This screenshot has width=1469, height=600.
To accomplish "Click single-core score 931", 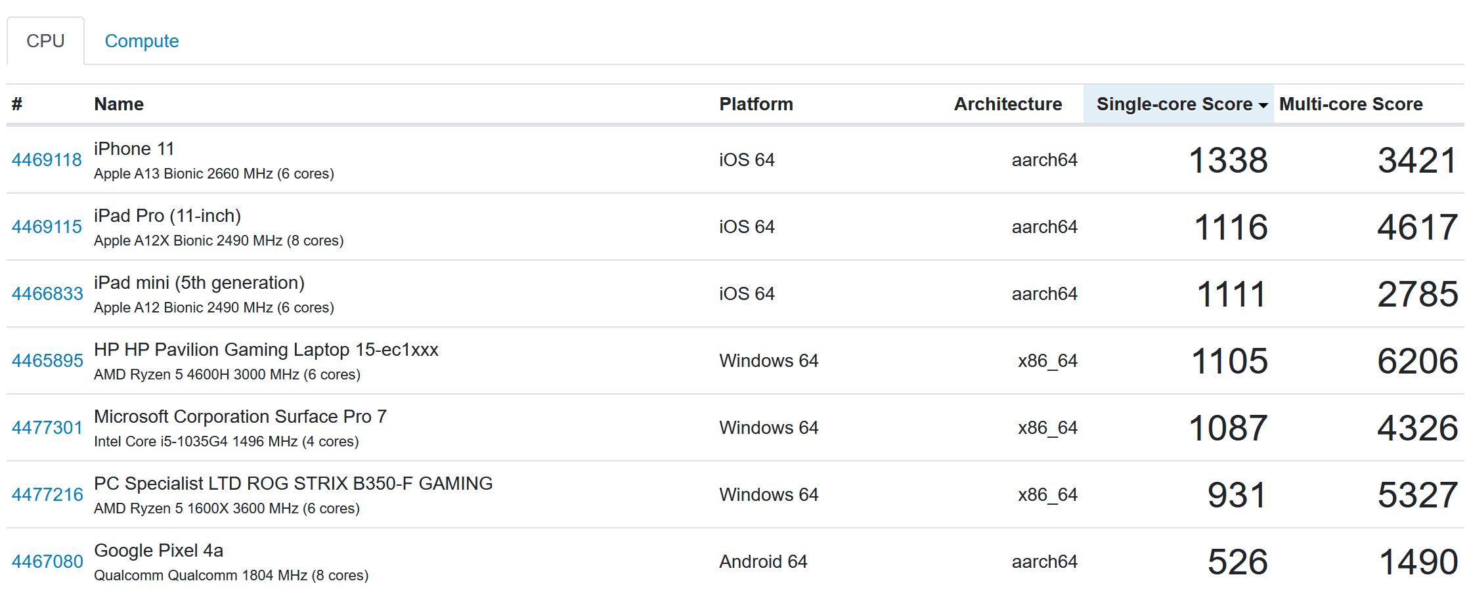I will point(1237,495).
